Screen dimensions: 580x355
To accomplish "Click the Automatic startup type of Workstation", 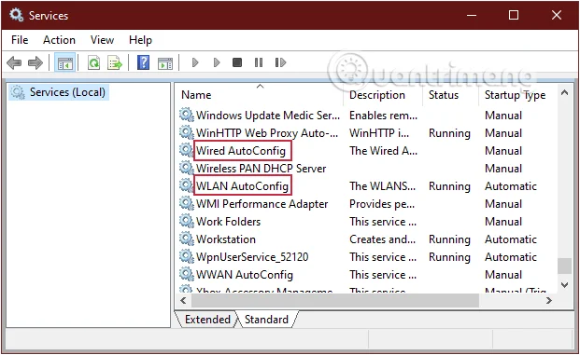I will pyautogui.click(x=511, y=239).
